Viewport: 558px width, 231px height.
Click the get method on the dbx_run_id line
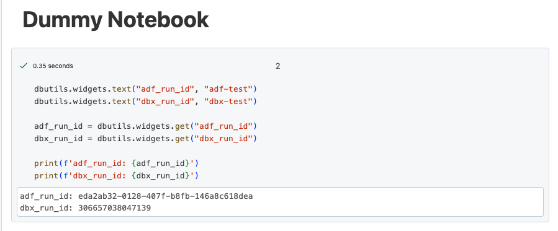tap(182, 138)
